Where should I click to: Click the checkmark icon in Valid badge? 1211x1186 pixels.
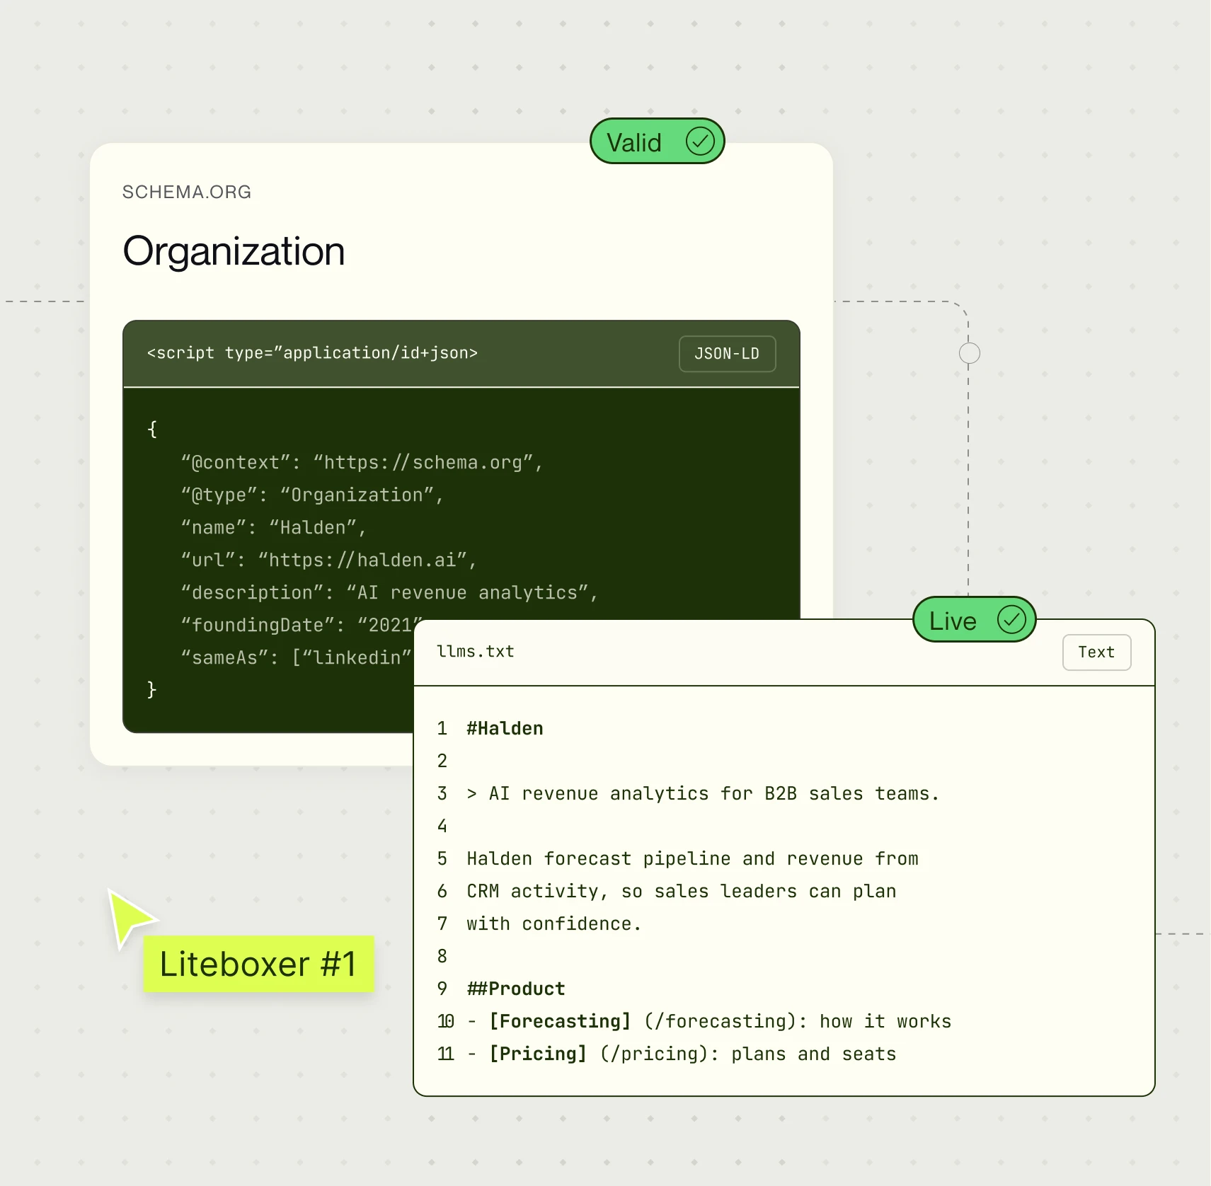(x=700, y=142)
